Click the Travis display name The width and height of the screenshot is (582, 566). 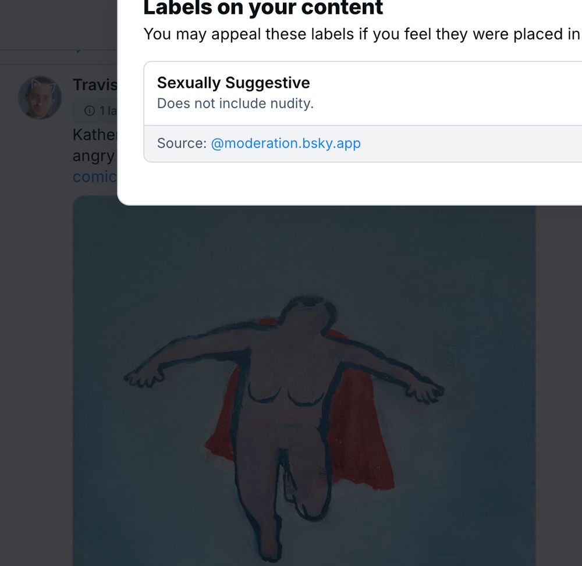click(x=95, y=85)
